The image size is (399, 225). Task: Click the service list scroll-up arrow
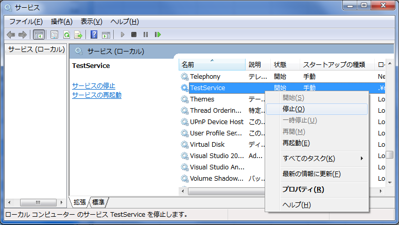coord(390,63)
